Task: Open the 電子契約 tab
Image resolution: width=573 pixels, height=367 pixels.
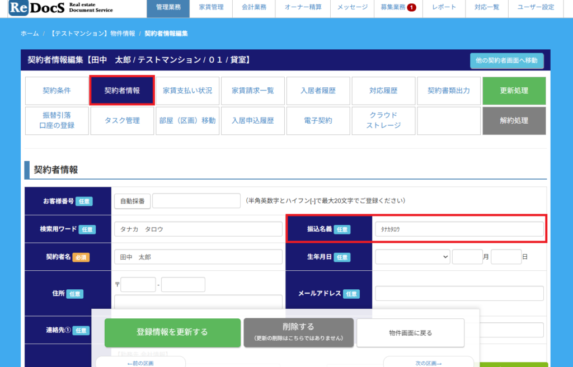Action: pyautogui.click(x=318, y=121)
